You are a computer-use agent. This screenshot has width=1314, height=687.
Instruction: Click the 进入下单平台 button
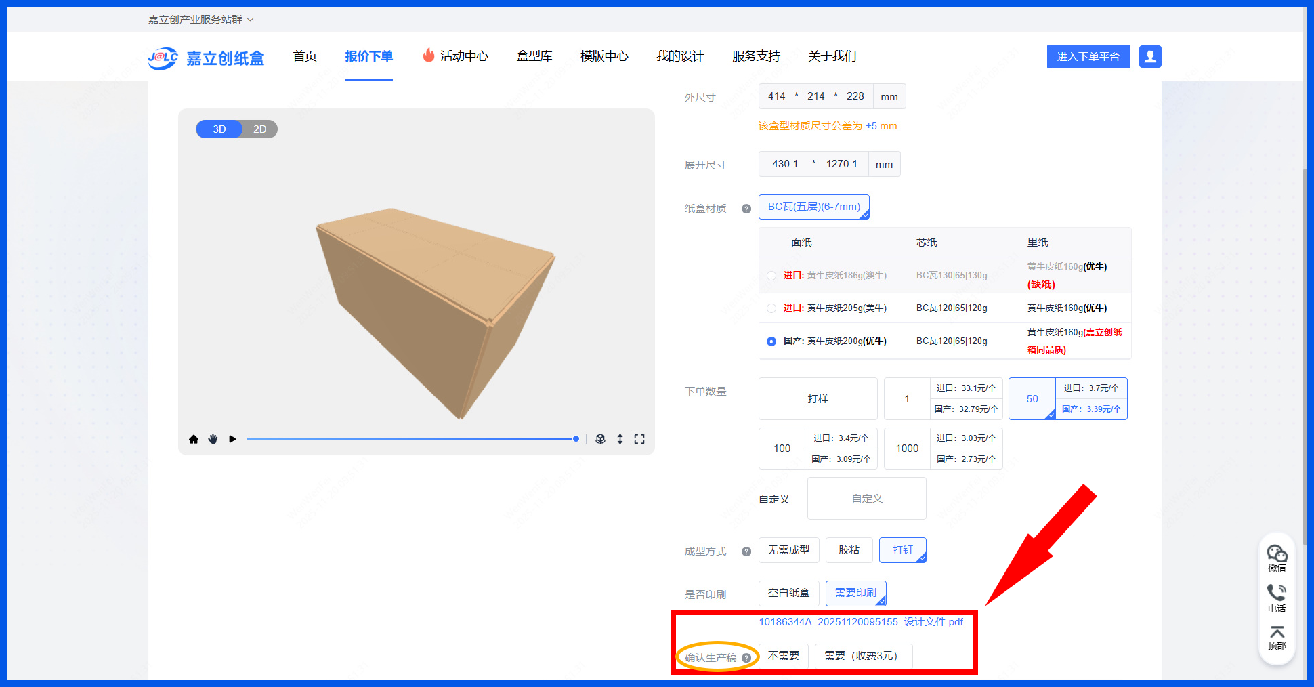point(1088,57)
